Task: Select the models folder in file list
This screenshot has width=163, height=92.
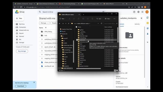Action: pos(81,54)
